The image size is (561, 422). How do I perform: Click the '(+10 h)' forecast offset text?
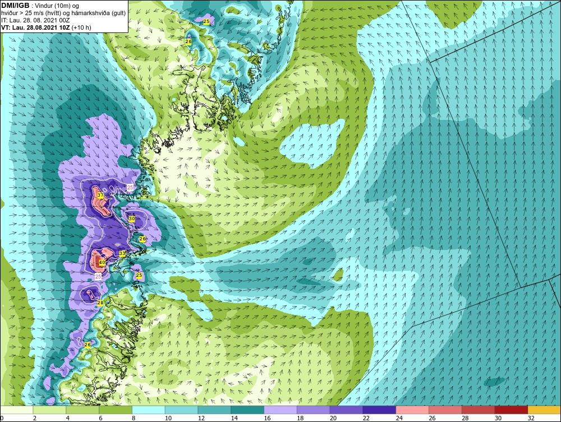coord(81,27)
